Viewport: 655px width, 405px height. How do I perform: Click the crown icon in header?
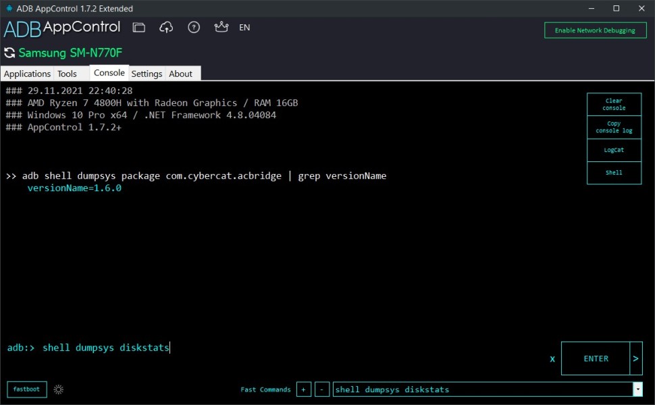tap(221, 28)
